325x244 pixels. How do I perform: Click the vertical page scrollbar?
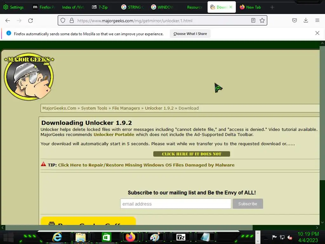[x=322, y=113]
